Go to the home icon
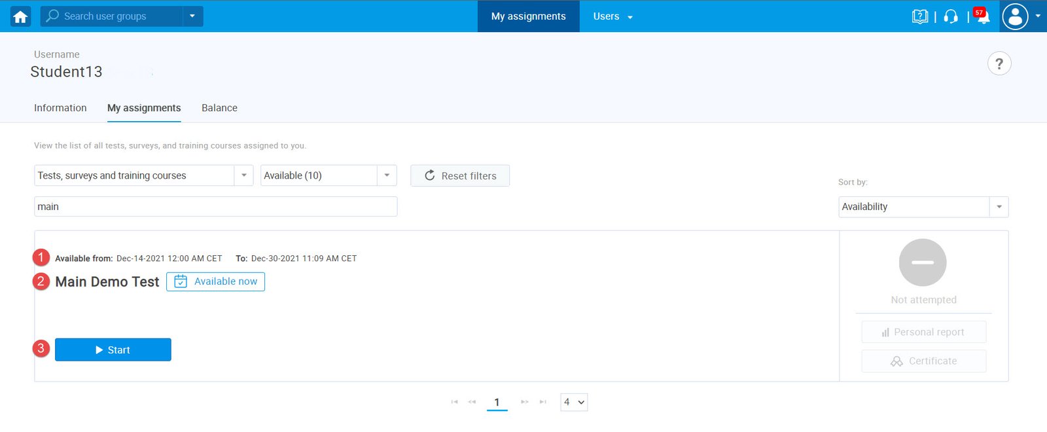1047x432 pixels. (x=20, y=16)
